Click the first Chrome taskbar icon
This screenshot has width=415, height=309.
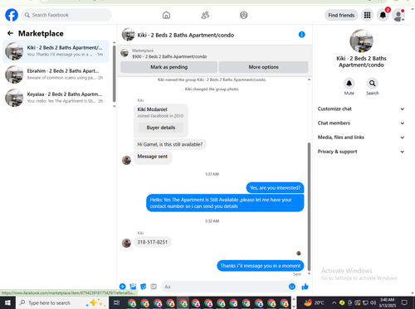132,303
